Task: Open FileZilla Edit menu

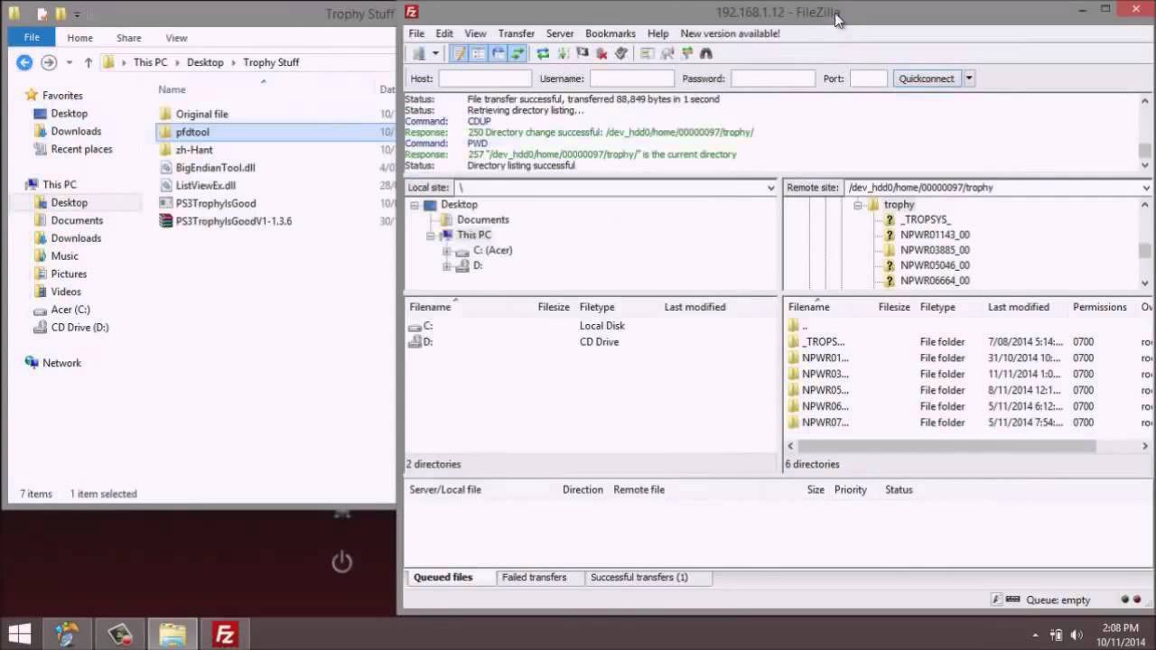Action: [444, 33]
